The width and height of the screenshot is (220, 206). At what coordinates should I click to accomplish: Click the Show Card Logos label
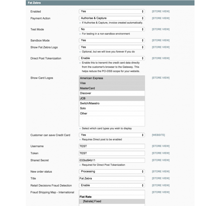(x=42, y=78)
